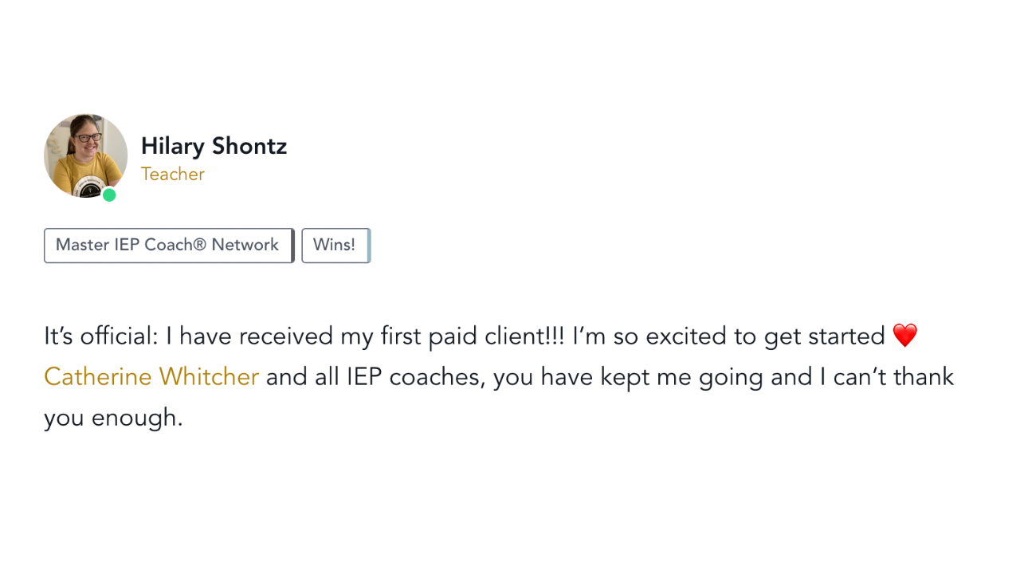The width and height of the screenshot is (1020, 574).
Task: Open the Master IEP Coach® Network tag
Action: pos(168,246)
